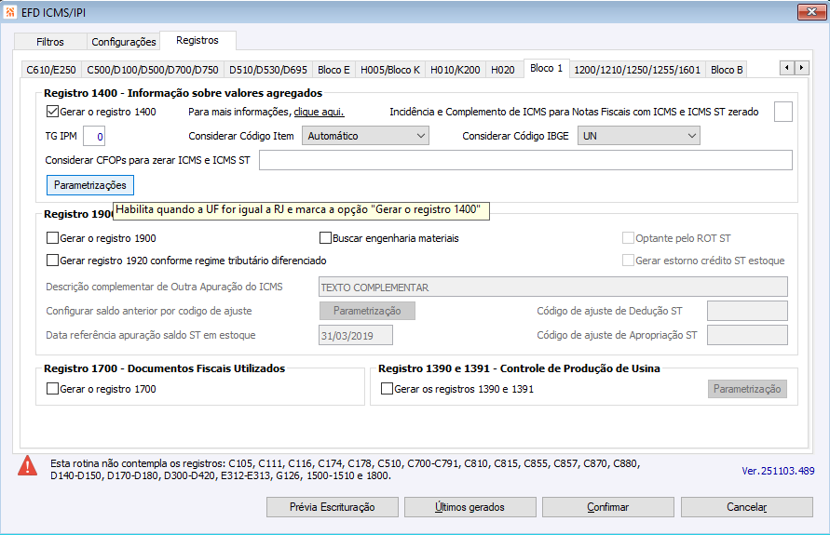The width and height of the screenshot is (830, 535).
Task: Switch to D510/D530/D695 sub-tab
Action: (268, 70)
